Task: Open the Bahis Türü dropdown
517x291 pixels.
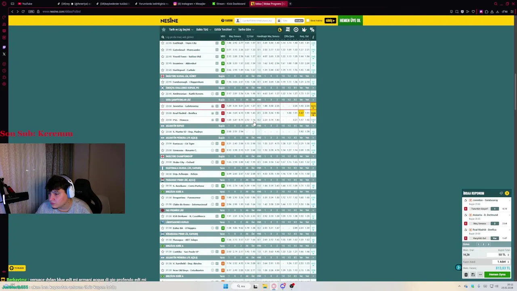Action: coord(204,30)
